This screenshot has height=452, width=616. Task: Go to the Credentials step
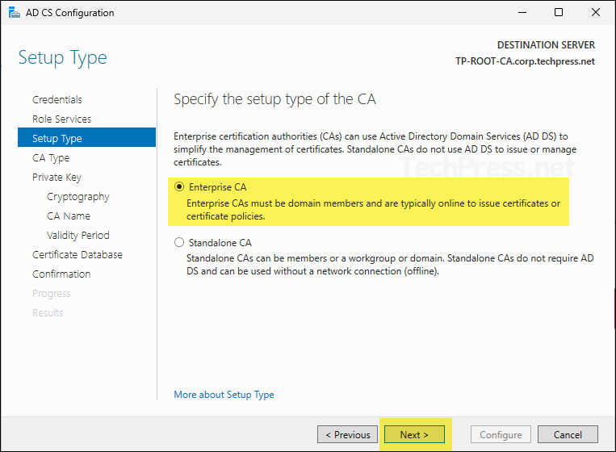[x=57, y=100]
